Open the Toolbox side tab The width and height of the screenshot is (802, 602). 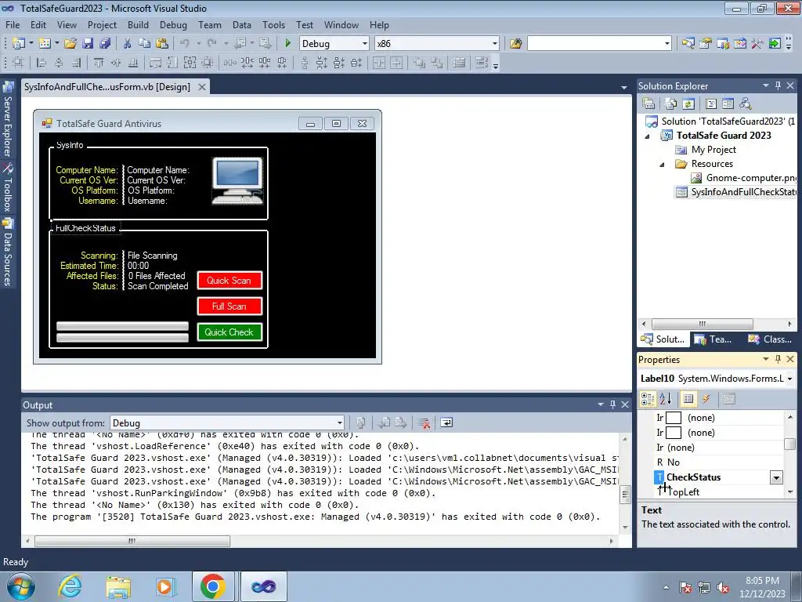coord(8,187)
